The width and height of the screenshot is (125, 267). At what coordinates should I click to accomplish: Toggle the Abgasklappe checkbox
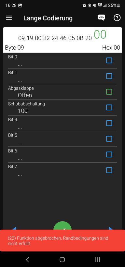tap(109, 92)
